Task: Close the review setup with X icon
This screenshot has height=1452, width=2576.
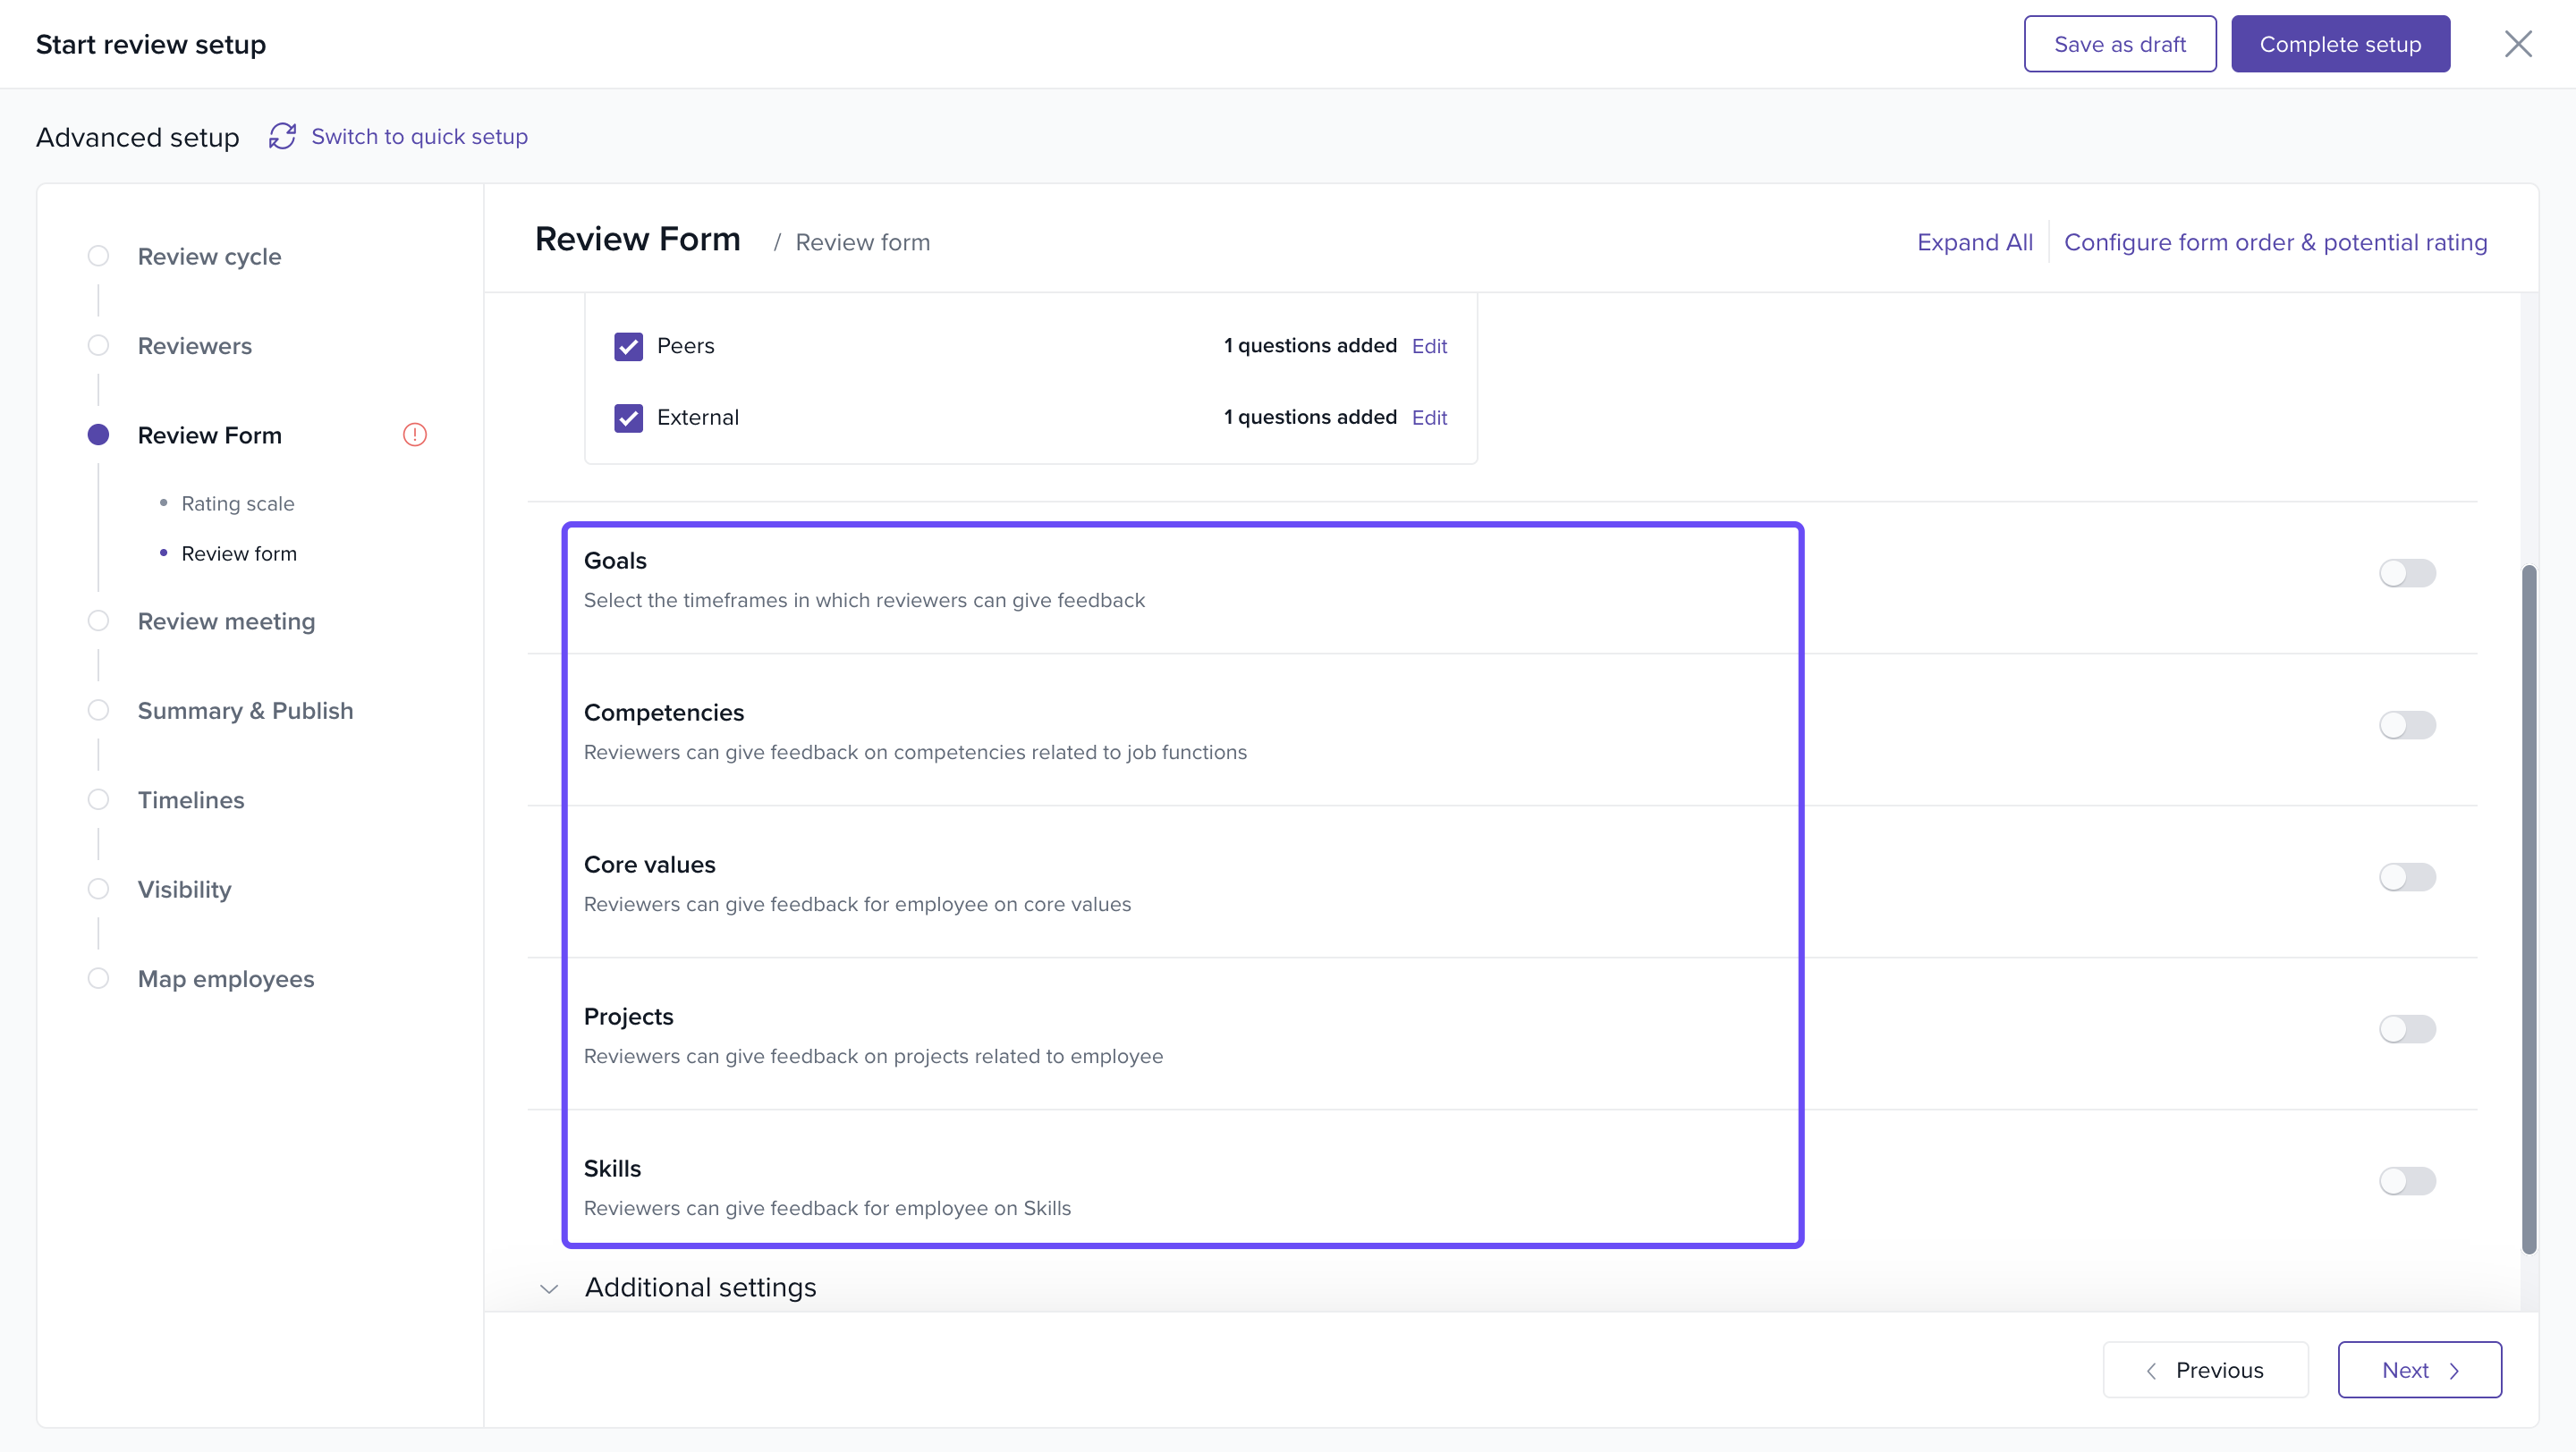Action: coord(2517,44)
